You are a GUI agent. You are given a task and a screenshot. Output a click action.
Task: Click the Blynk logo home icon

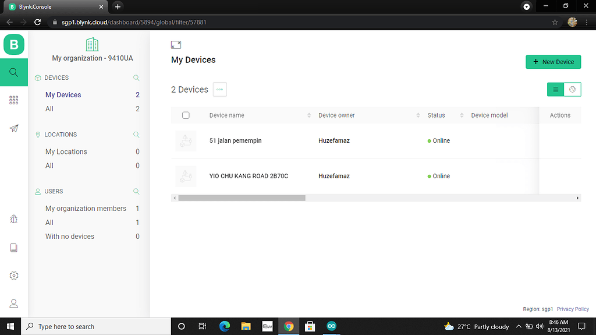click(14, 44)
